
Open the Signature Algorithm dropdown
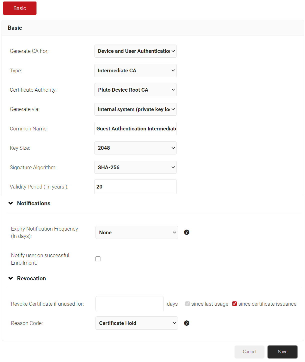click(x=135, y=167)
